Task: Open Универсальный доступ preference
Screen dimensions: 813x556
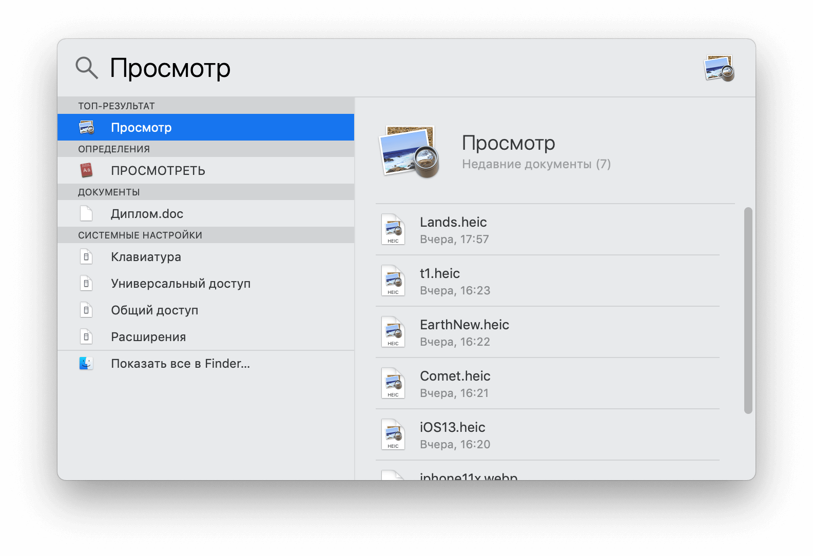Action: pyautogui.click(x=206, y=283)
